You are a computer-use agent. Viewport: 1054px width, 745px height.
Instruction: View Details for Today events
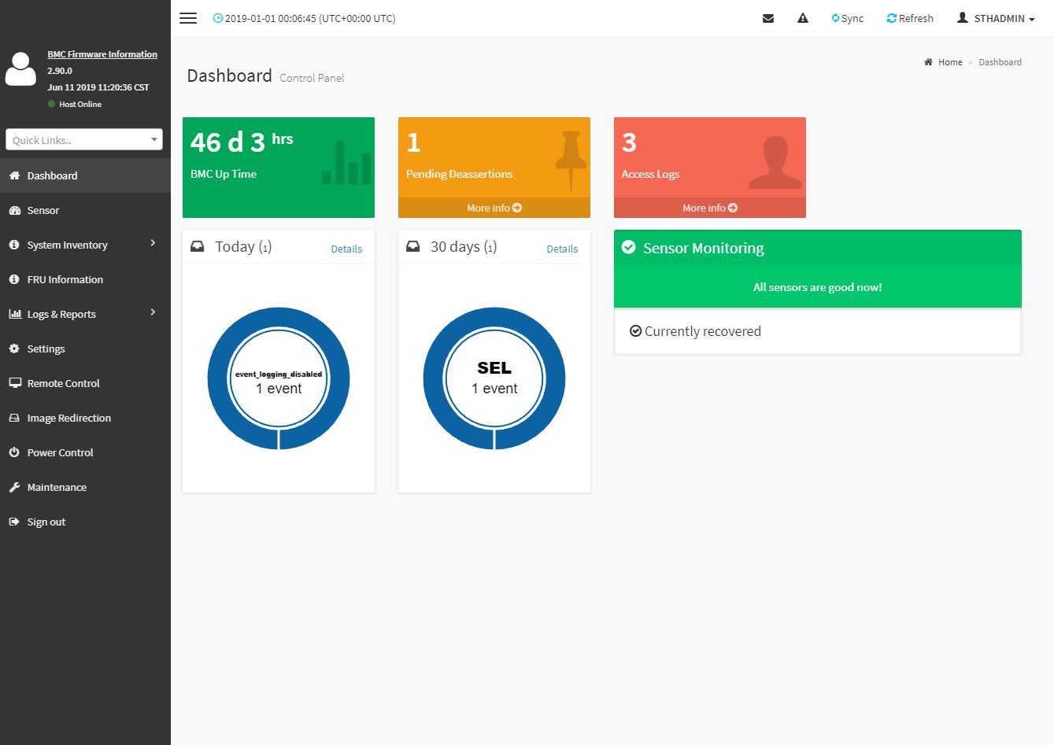346,249
